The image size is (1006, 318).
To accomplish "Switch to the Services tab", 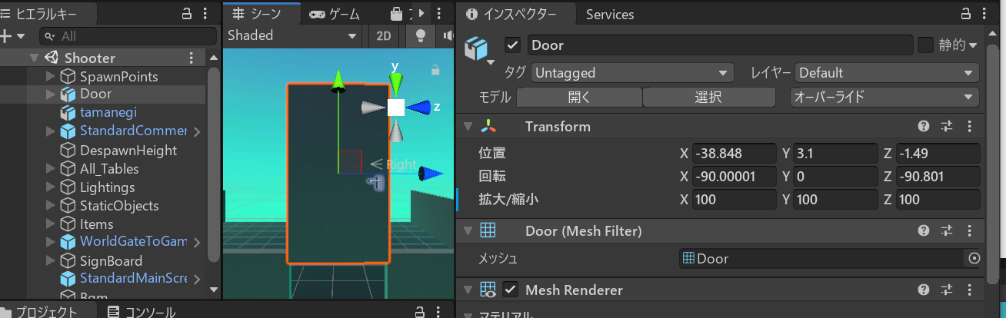I will [609, 15].
